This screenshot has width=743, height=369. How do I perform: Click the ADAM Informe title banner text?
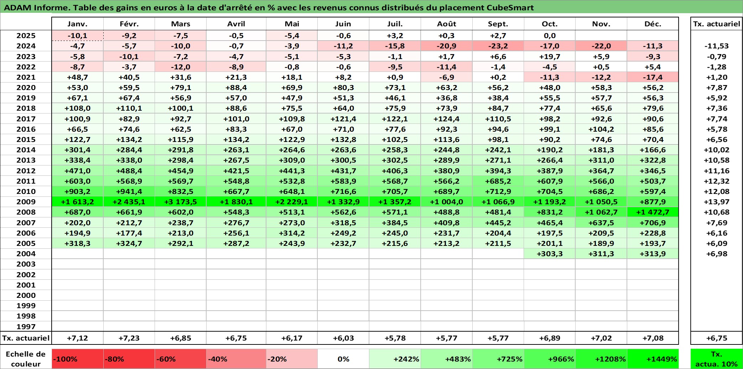tap(269, 7)
